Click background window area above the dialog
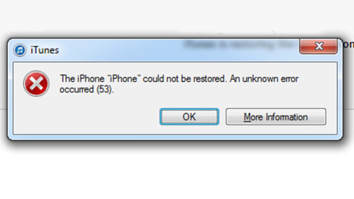 (177, 18)
